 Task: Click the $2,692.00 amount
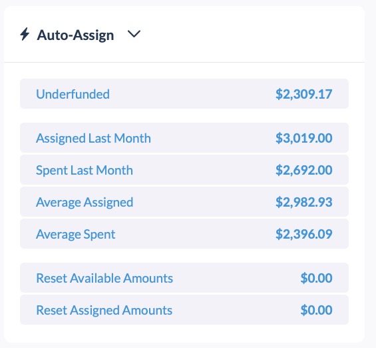click(303, 170)
